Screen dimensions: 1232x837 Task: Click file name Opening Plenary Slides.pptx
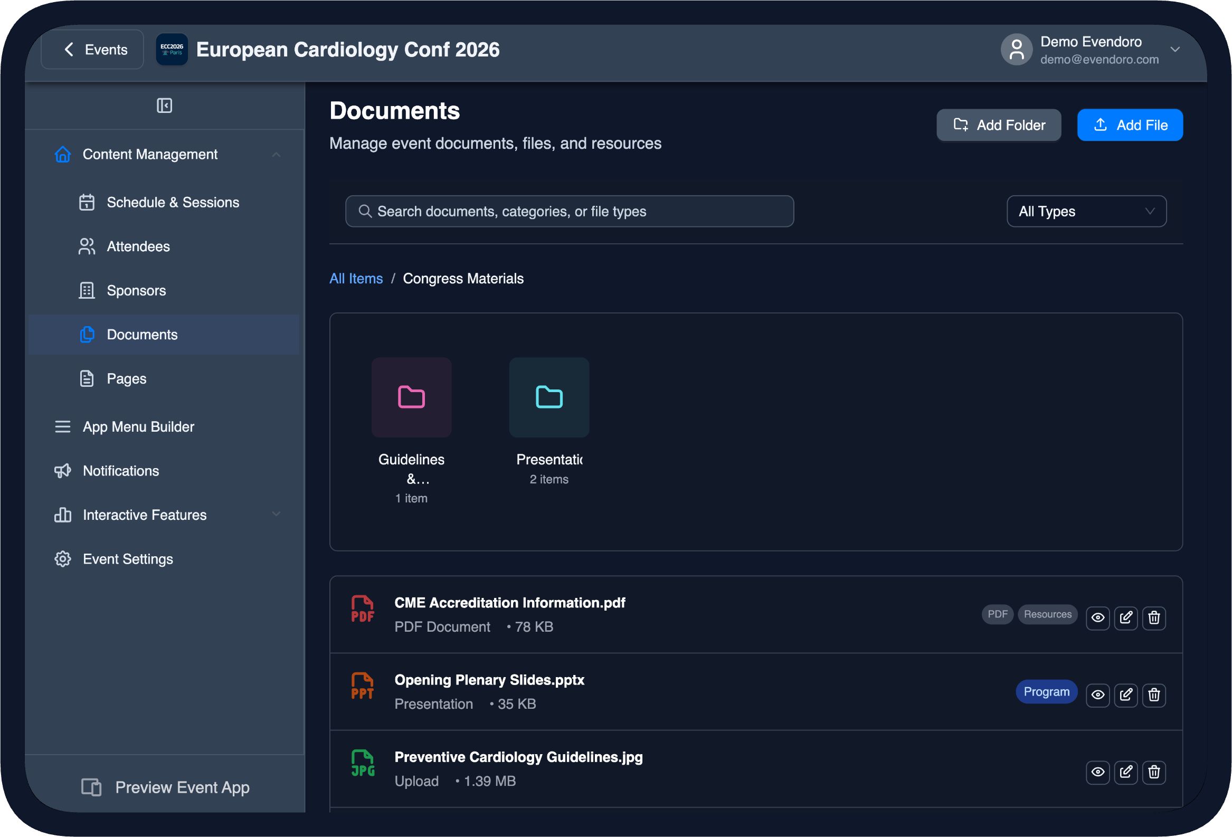[x=489, y=680]
